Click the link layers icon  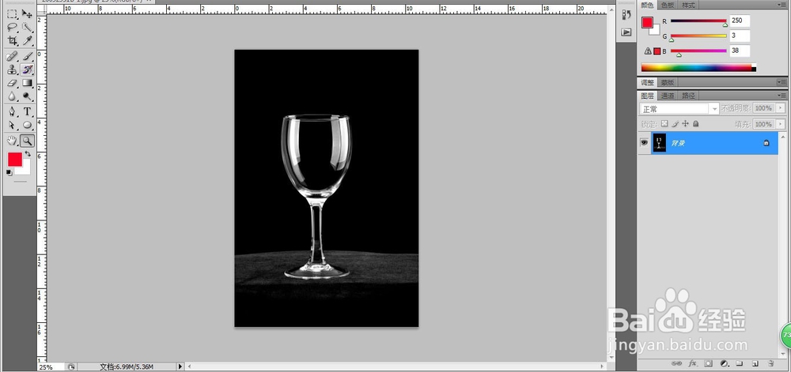point(677,363)
